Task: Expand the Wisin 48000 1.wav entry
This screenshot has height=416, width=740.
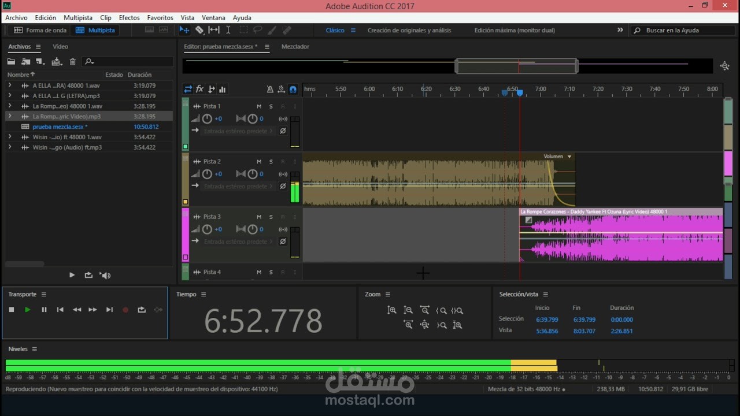Action: coord(10,137)
